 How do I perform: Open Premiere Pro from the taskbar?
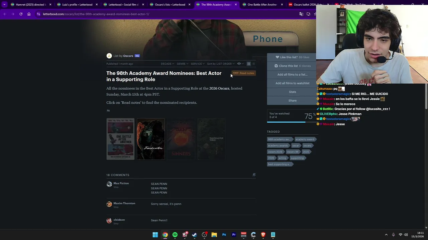point(234,235)
